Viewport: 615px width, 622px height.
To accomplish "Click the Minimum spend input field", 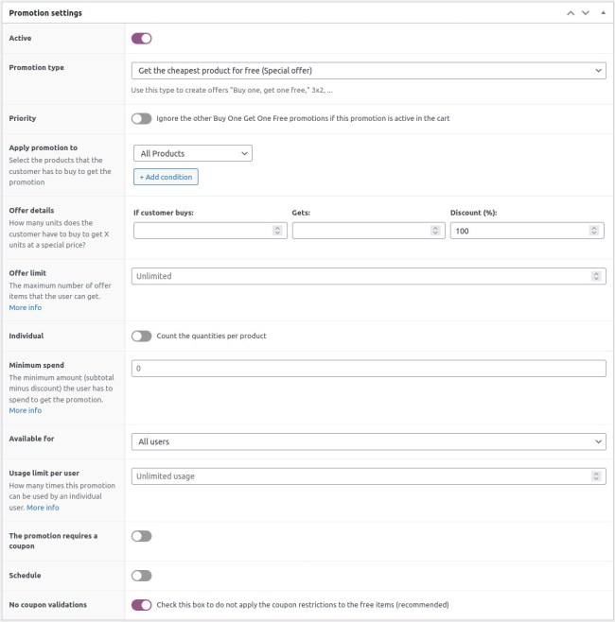I will [x=368, y=369].
